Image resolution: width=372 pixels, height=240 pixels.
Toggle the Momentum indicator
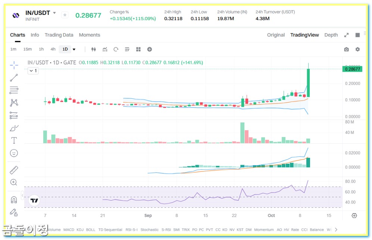coord(264,230)
